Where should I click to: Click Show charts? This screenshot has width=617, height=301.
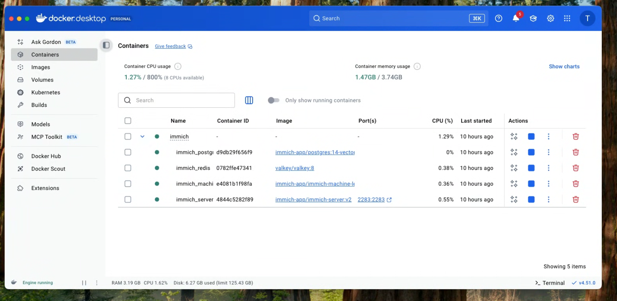click(564, 66)
